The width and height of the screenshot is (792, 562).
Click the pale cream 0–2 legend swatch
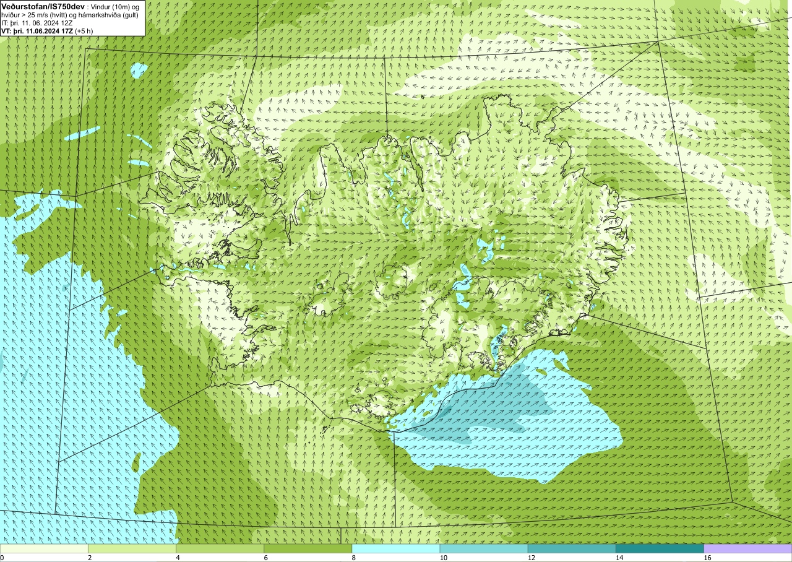pos(44,548)
